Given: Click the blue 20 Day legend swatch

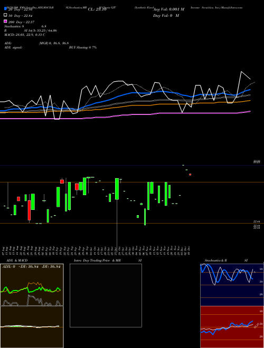Looking at the screenshot, I should click(x=6, y=9).
